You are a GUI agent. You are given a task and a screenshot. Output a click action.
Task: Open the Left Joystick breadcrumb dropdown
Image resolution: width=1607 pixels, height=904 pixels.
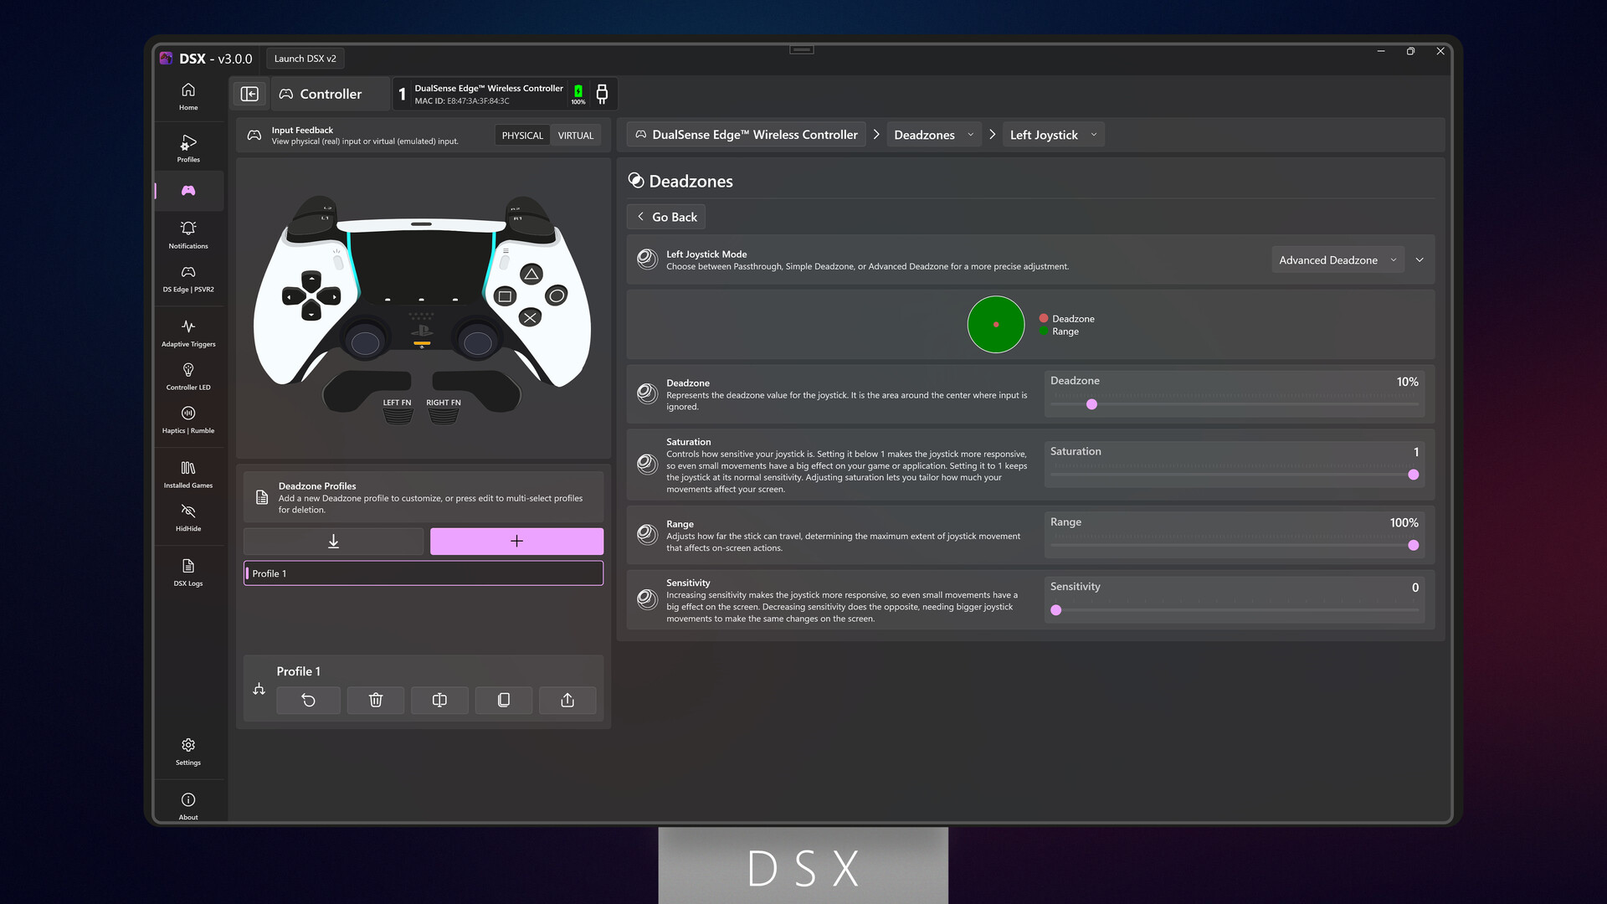click(x=1093, y=134)
